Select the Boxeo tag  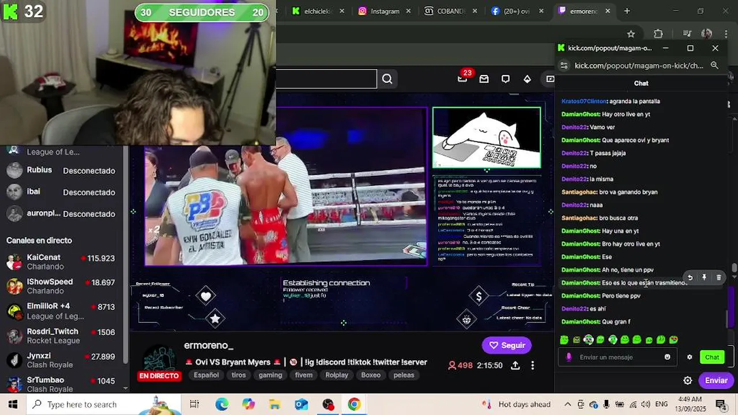tap(371, 375)
